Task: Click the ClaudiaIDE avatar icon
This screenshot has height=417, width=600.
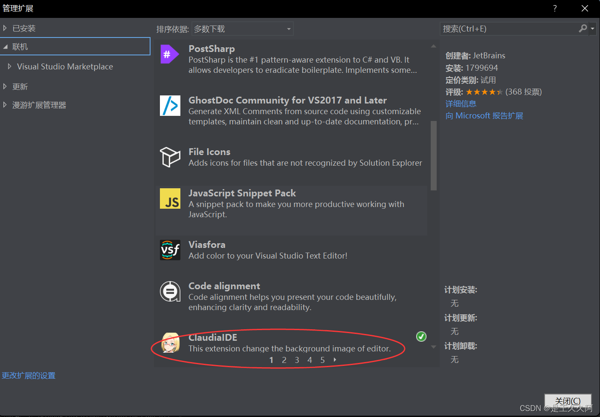Action: coord(170,343)
